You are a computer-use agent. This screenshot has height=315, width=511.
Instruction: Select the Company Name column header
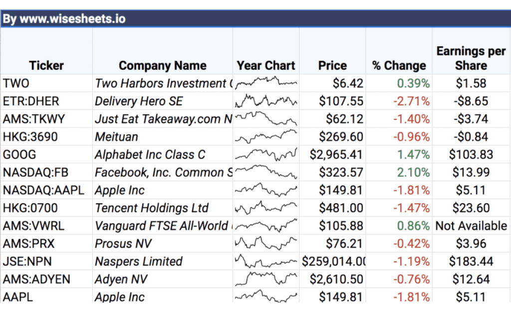(x=162, y=65)
